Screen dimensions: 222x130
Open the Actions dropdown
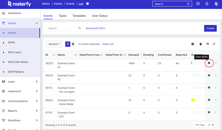54,44
